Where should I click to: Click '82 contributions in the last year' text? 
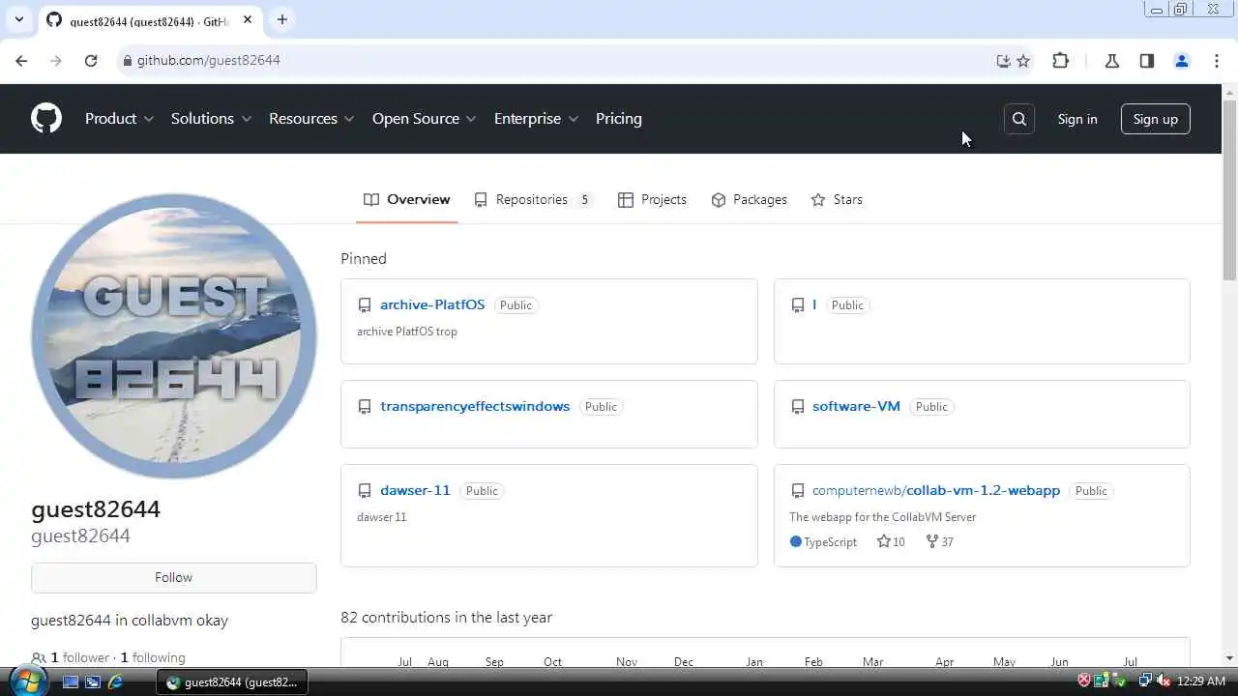point(446,617)
